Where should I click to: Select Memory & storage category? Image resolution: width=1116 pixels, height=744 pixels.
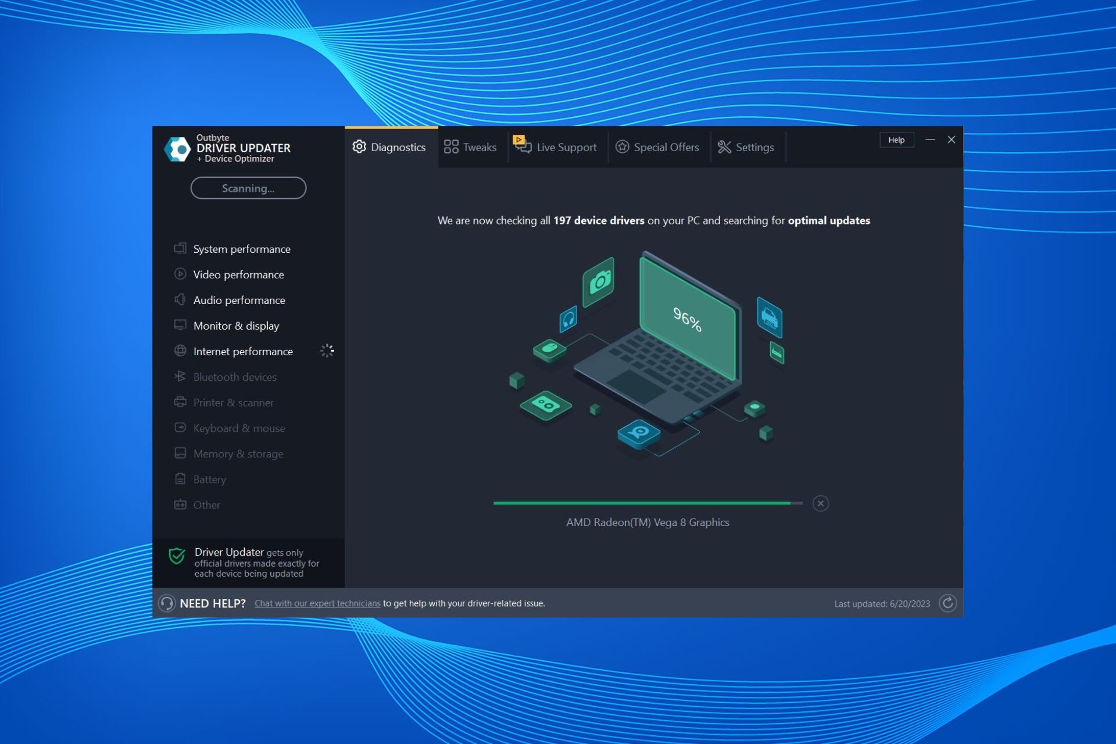pyautogui.click(x=238, y=453)
